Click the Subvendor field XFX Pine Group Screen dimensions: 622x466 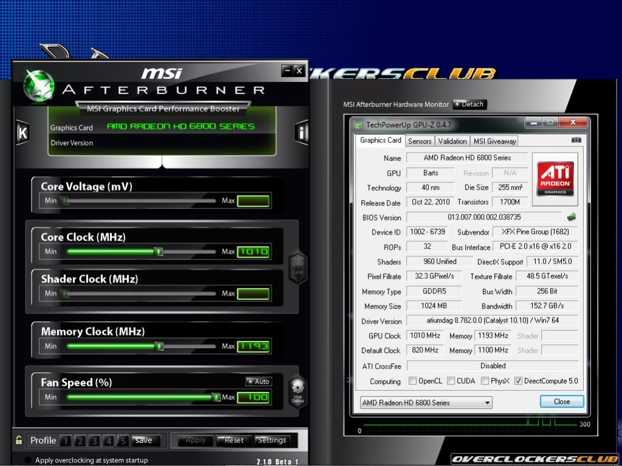[x=534, y=232]
